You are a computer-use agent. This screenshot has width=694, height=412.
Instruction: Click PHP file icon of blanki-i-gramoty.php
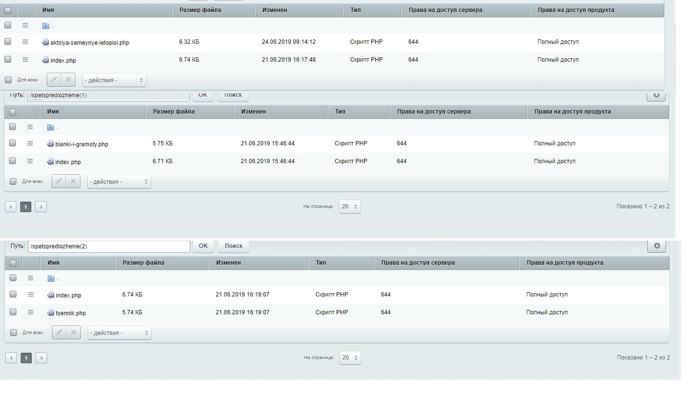coord(50,144)
